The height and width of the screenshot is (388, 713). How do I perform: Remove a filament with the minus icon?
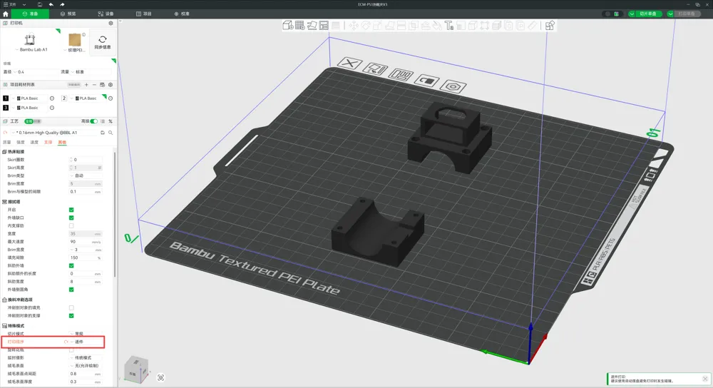point(94,85)
